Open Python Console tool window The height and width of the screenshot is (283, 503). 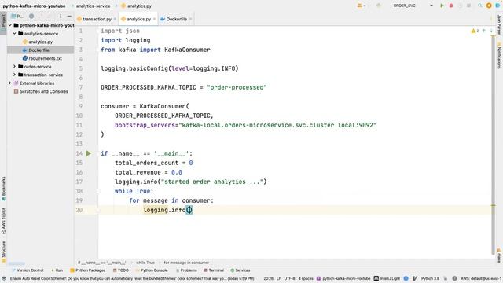pyautogui.click(x=152, y=270)
